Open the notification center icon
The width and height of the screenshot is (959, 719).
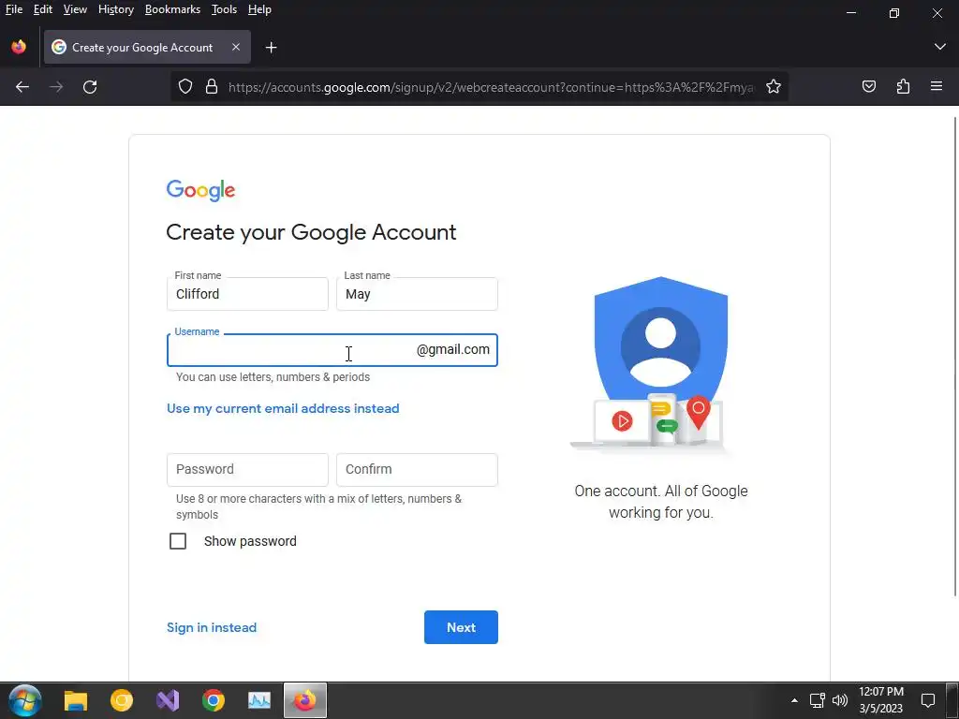928,700
